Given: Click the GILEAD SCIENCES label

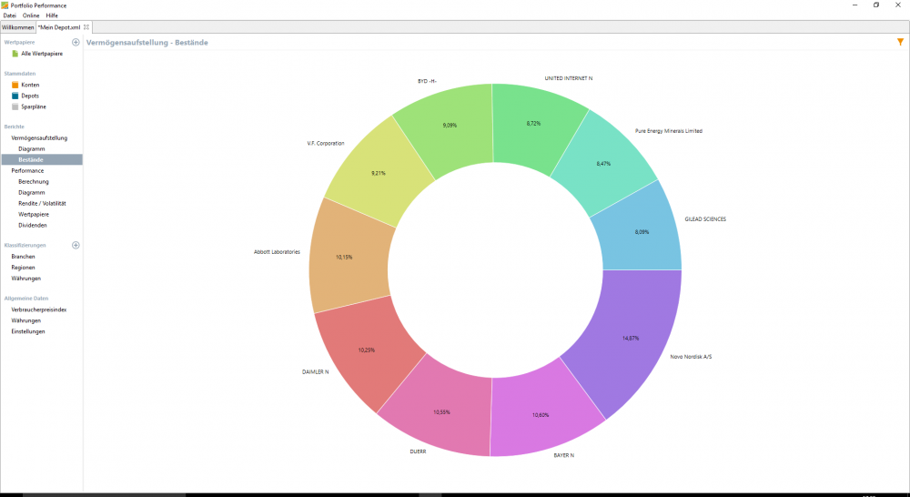Looking at the screenshot, I should 705,218.
